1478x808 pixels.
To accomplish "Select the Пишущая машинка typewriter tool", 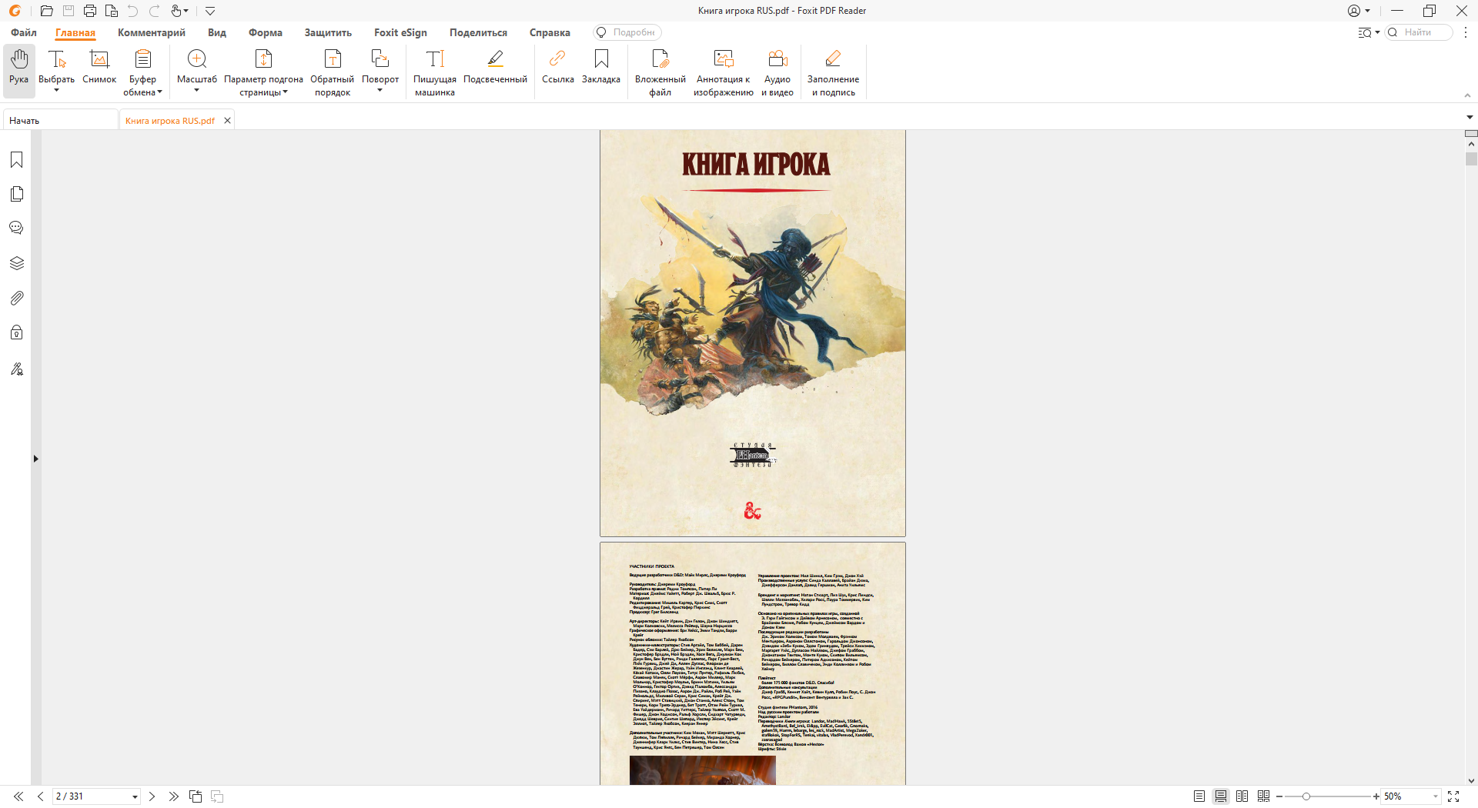I will pyautogui.click(x=435, y=72).
